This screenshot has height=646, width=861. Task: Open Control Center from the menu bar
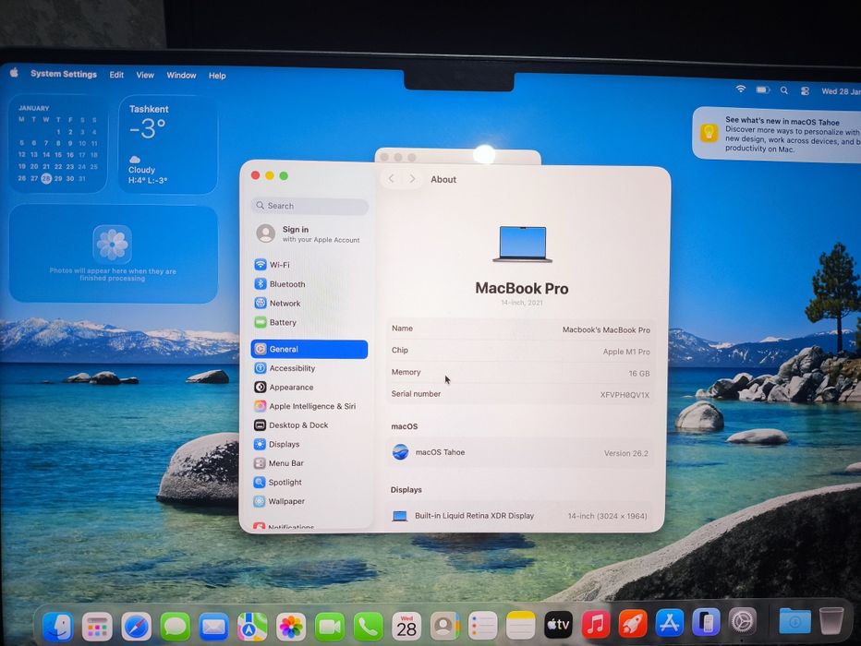point(805,91)
